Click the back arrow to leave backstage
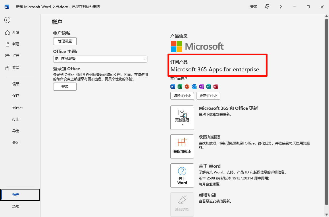329x217 pixels. pyautogui.click(x=7, y=20)
